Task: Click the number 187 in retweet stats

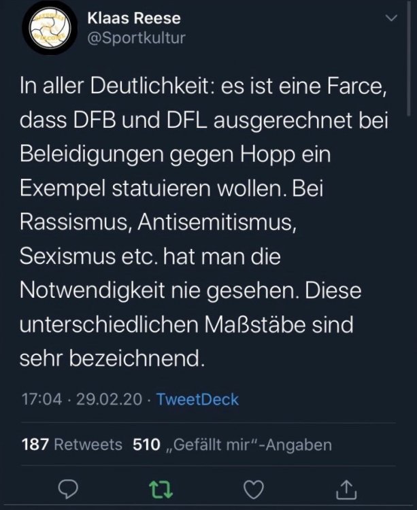Action: click(x=35, y=445)
